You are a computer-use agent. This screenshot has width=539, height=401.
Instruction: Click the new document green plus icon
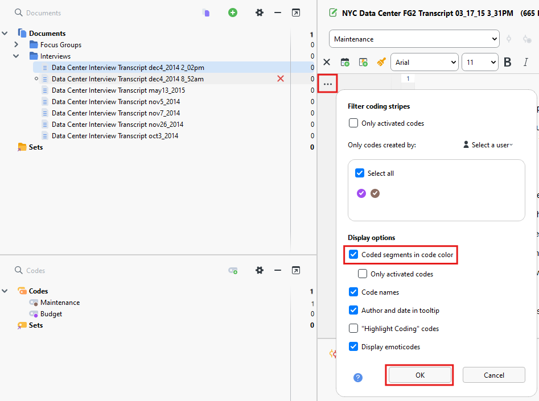233,13
